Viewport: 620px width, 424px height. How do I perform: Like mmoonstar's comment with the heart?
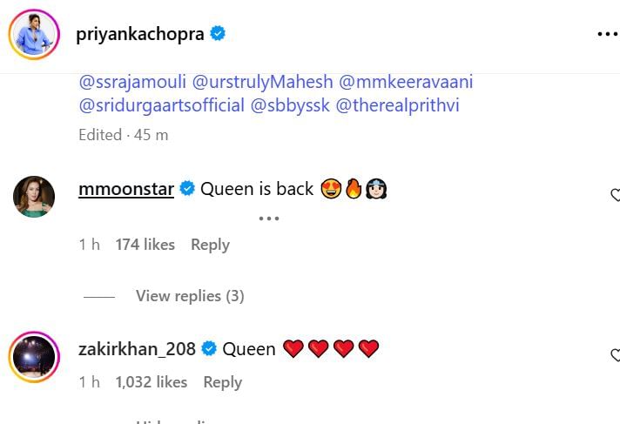point(615,196)
